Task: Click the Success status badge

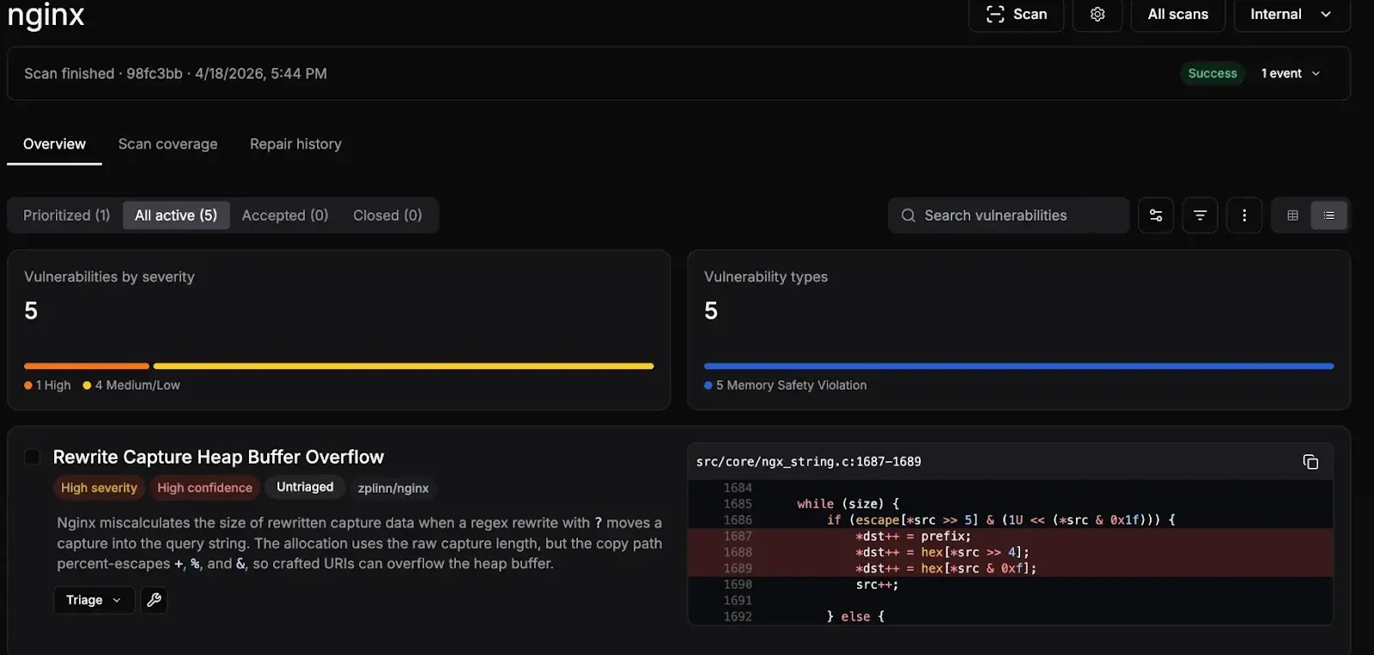Action: point(1212,74)
